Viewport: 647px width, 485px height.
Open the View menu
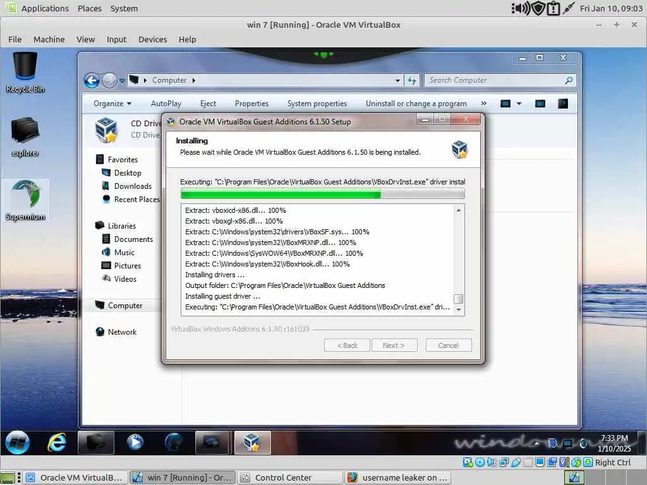(x=85, y=39)
